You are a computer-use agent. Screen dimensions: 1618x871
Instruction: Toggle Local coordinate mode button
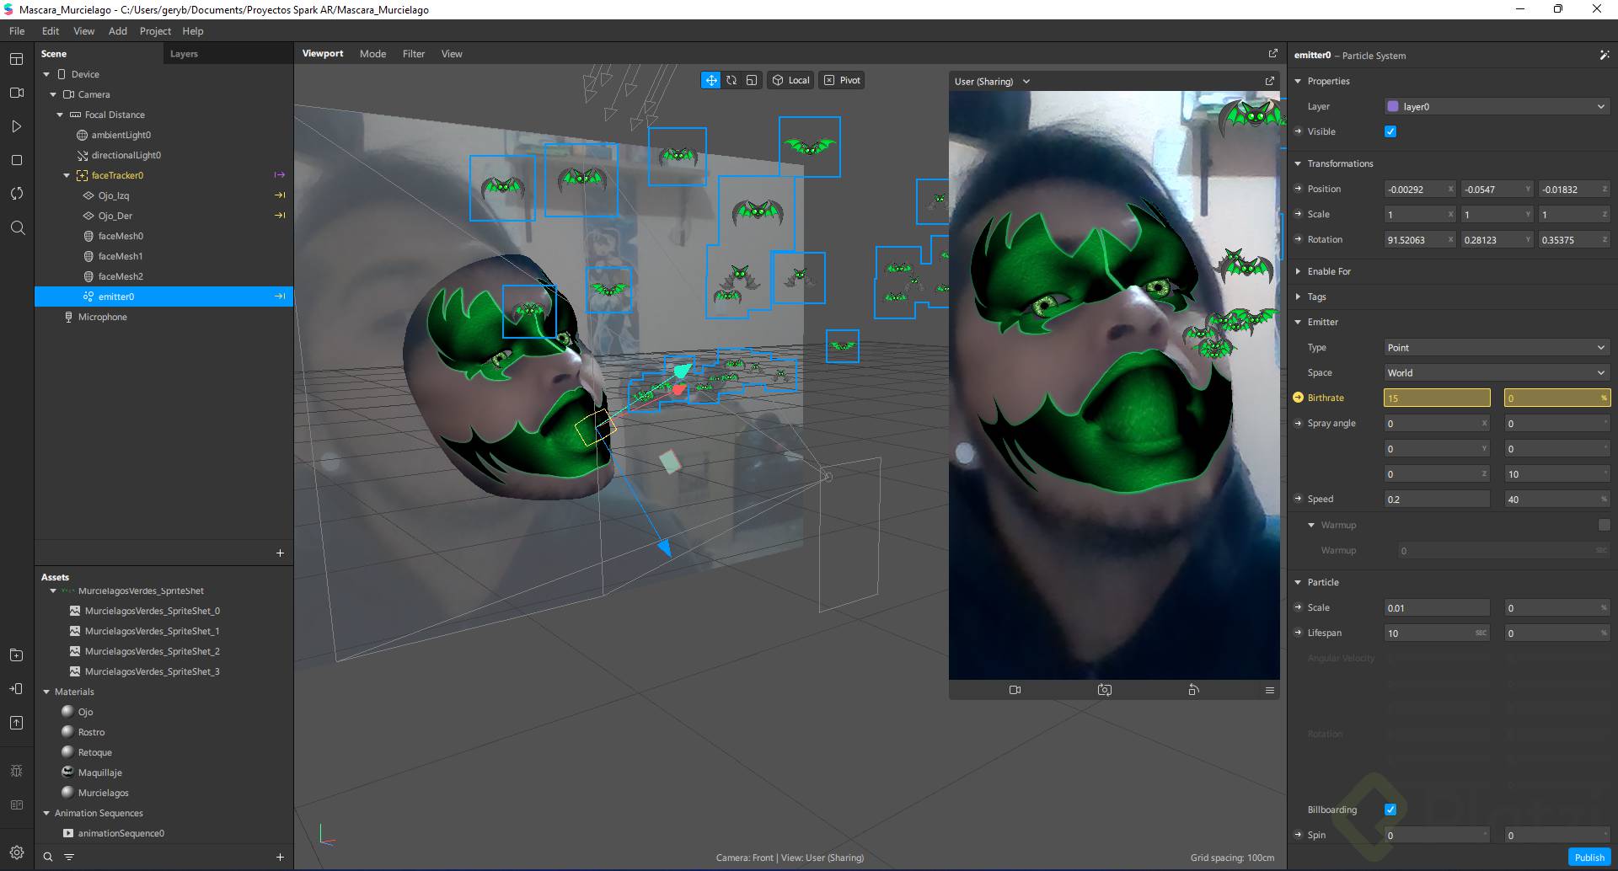790,80
